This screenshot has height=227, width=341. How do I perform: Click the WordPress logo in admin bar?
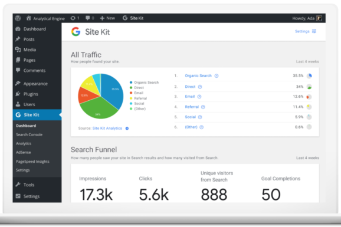pos(18,18)
